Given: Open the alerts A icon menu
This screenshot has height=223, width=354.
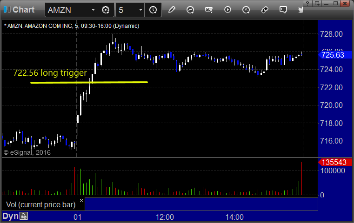Looking at the screenshot, I should coord(246,10).
